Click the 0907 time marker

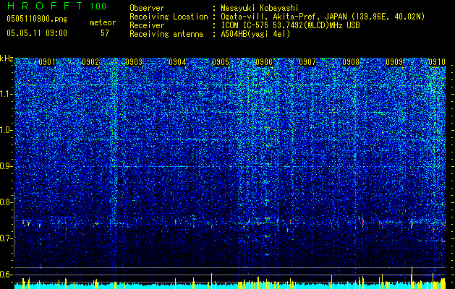pos(307,62)
